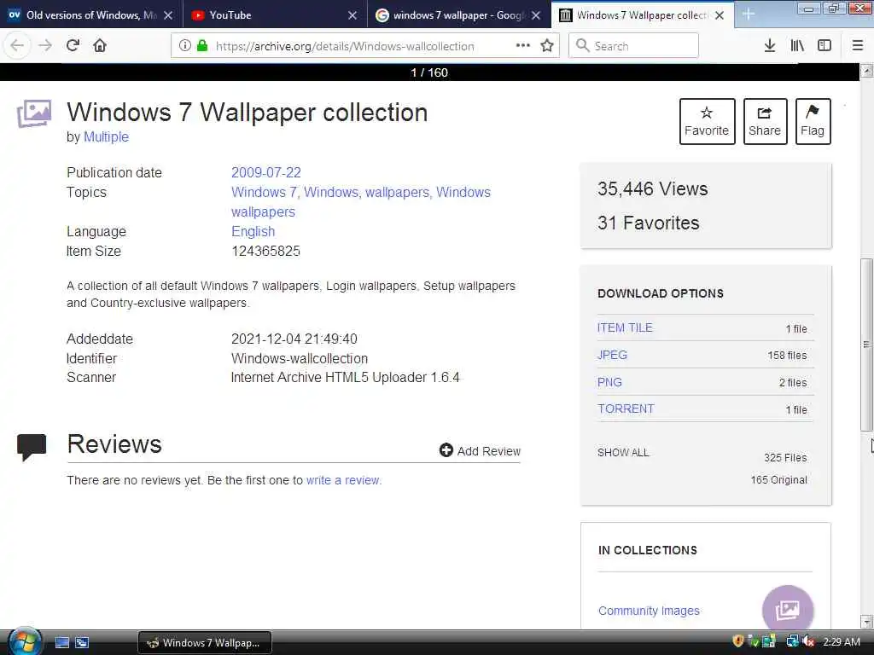Open the Windows 7 topic link
874x655 pixels.
click(265, 192)
